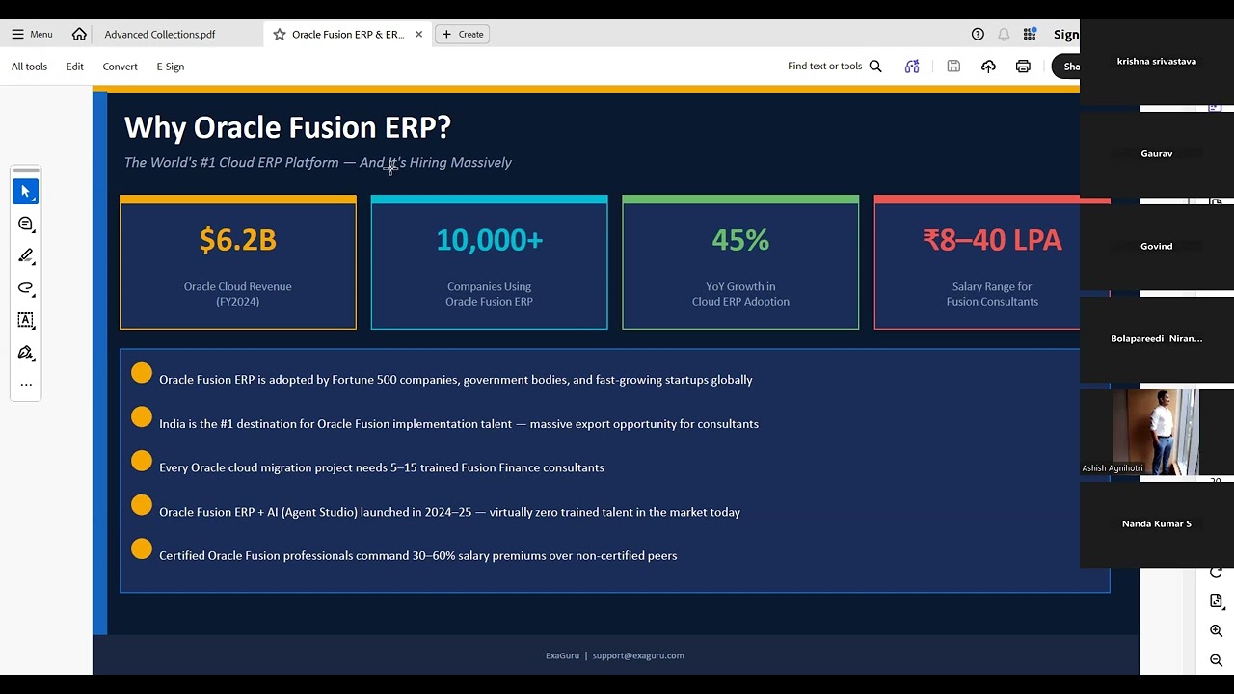Click the 10,000+ Companies card

point(489,262)
